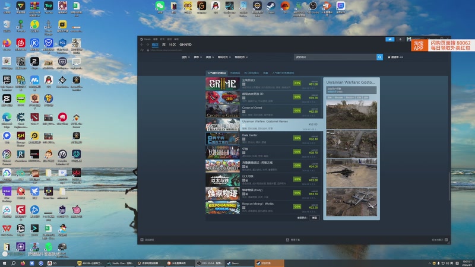The width and height of the screenshot is (475, 267).
Task: Open the Keep on Mining! - Worlds entry
Action: (x=263, y=207)
